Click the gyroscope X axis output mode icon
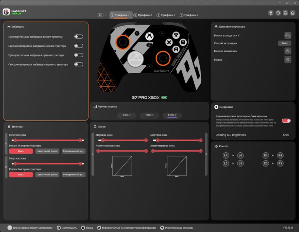Image resolution: width=299 pixels, height=232 pixels. [x=288, y=35]
